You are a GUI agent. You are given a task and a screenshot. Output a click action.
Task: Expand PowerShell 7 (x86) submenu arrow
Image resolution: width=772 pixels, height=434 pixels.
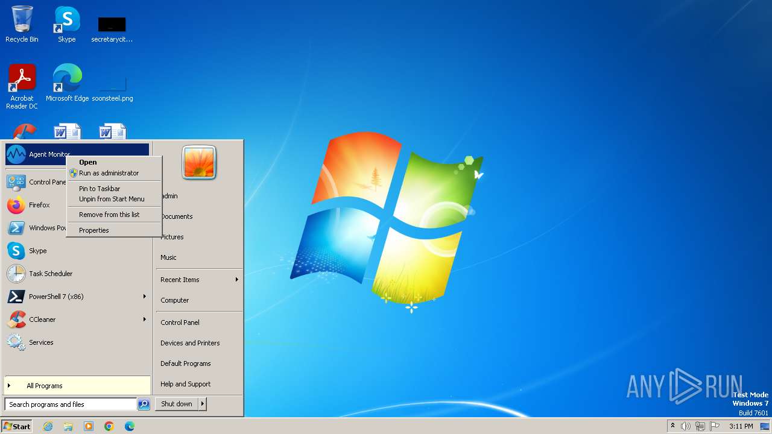144,297
